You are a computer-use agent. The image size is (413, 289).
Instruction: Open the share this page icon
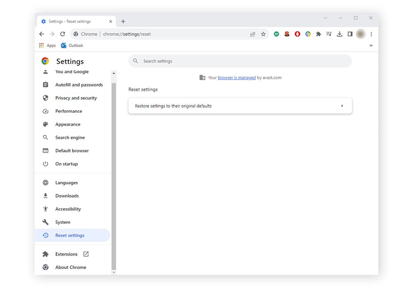[253, 34]
